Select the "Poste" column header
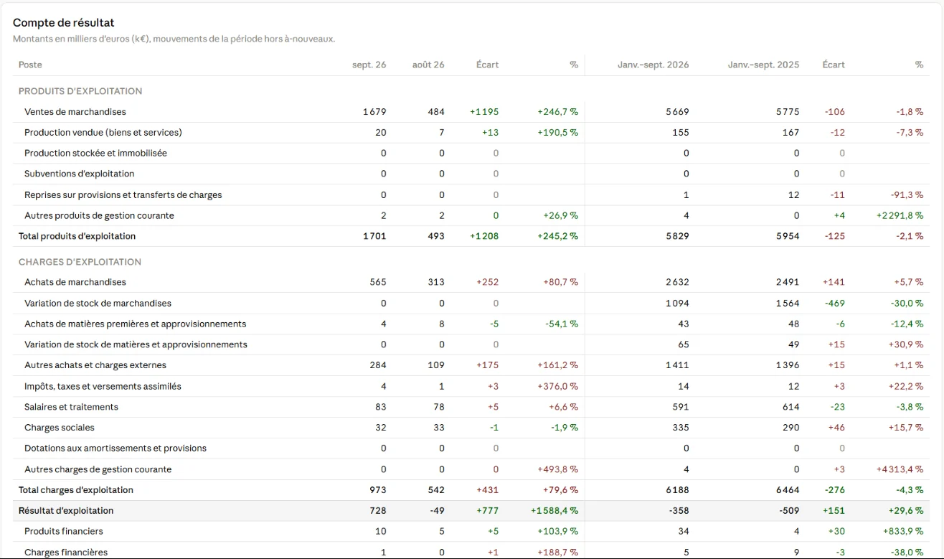Viewport: 944px width, 559px height. click(30, 65)
